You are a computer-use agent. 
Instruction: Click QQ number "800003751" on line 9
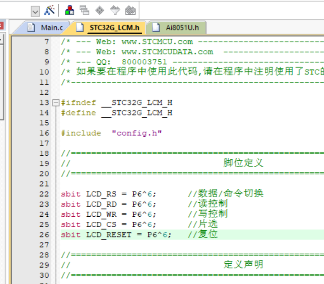[x=144, y=62]
